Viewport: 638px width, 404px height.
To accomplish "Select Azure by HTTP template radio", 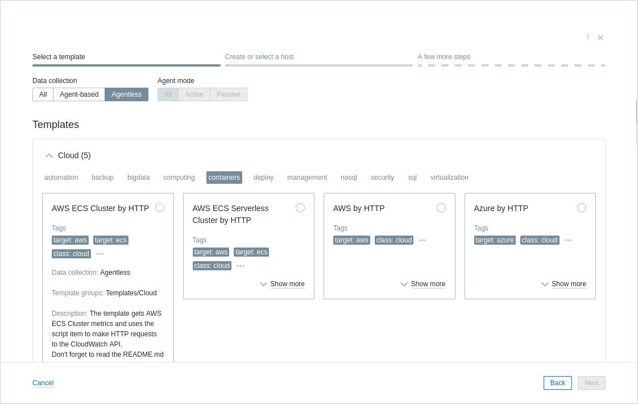I will (x=582, y=208).
